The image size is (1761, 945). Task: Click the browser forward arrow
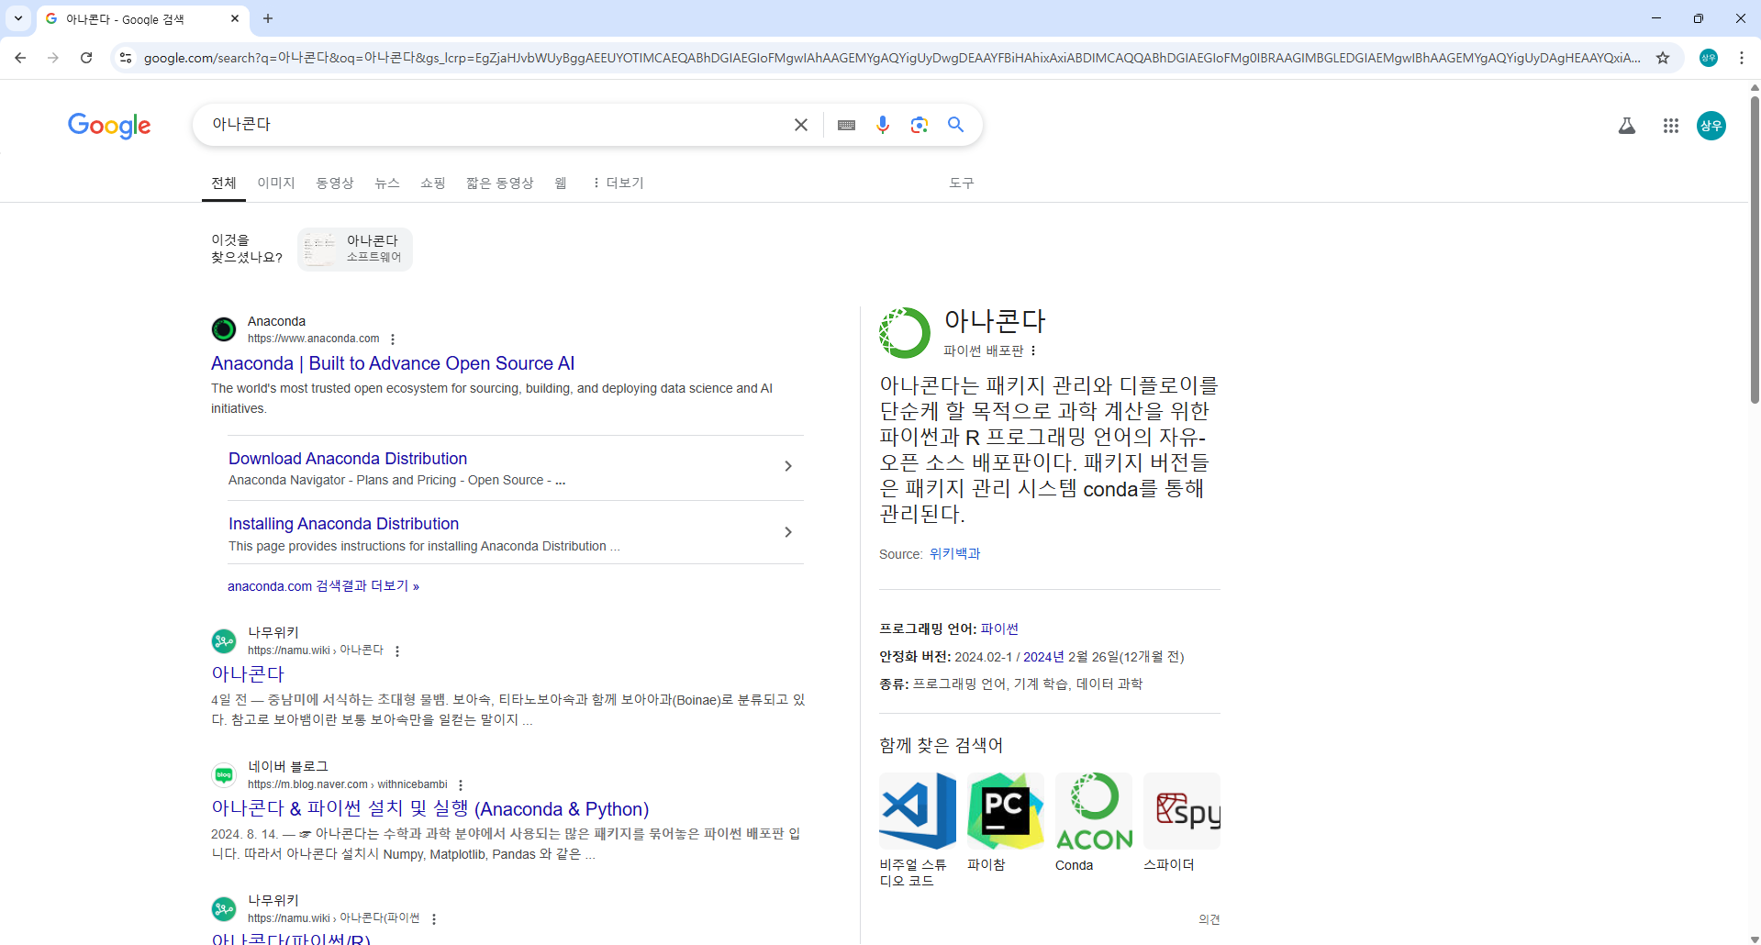[x=53, y=58]
